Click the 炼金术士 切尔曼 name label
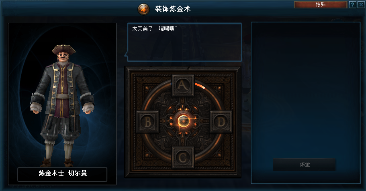 pos(62,173)
